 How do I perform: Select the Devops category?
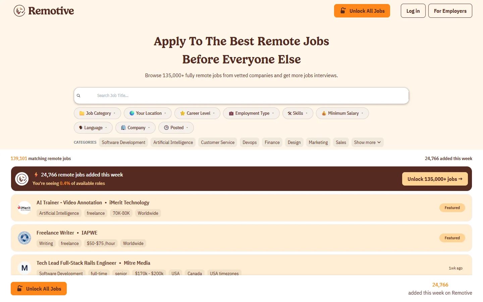point(250,142)
